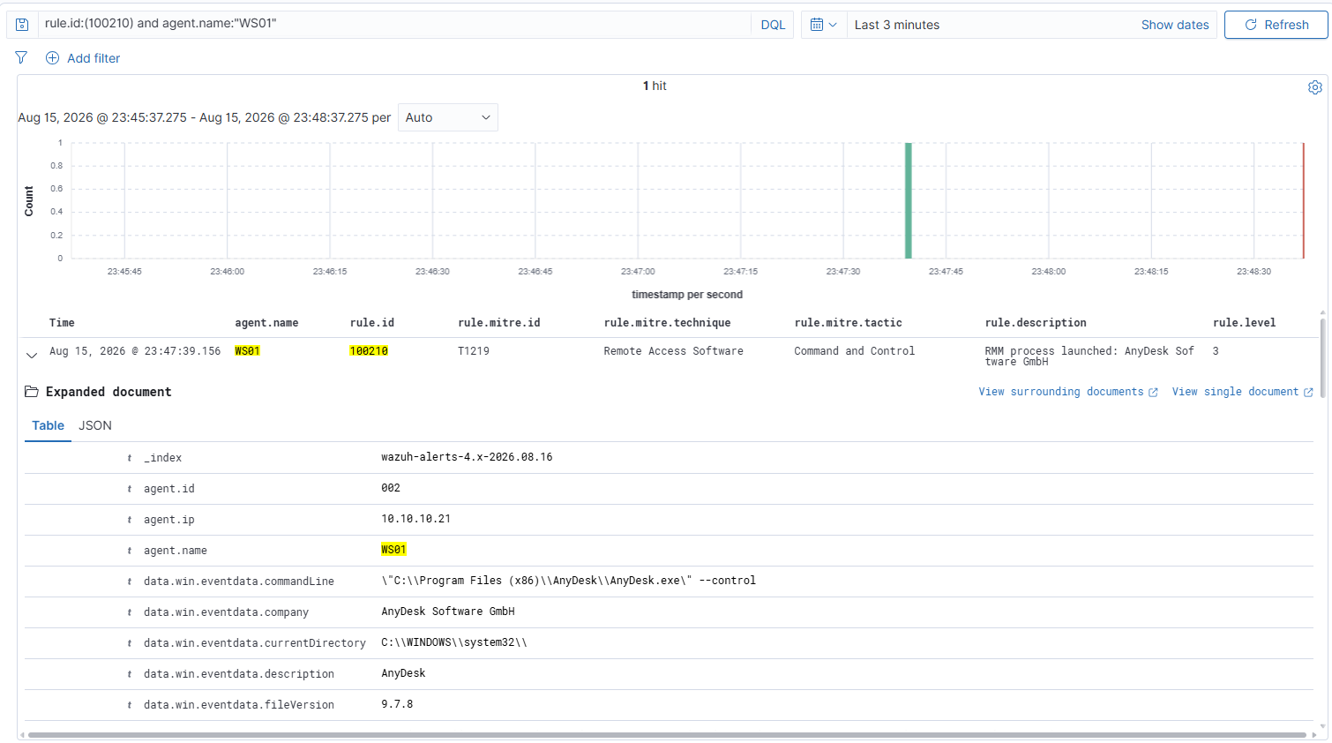Click the agent.ip field type icon
This screenshot has width=1332, height=743.
[x=130, y=520]
